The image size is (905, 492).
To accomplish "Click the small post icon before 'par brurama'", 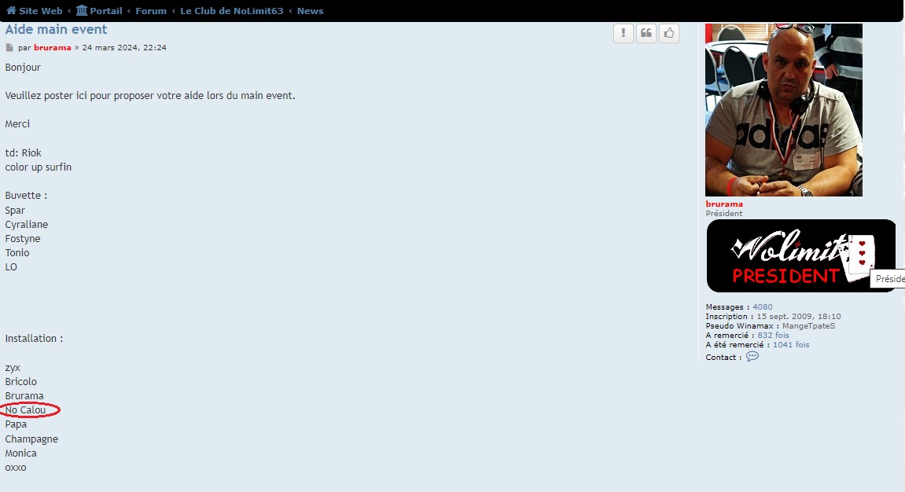I will coord(10,48).
